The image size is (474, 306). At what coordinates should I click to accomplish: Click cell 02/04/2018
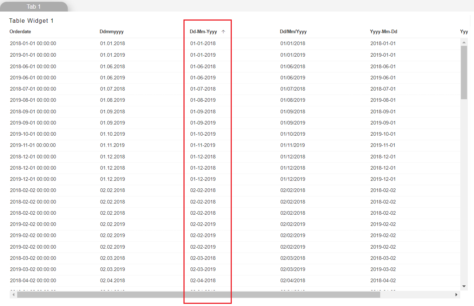pyautogui.click(x=293, y=281)
